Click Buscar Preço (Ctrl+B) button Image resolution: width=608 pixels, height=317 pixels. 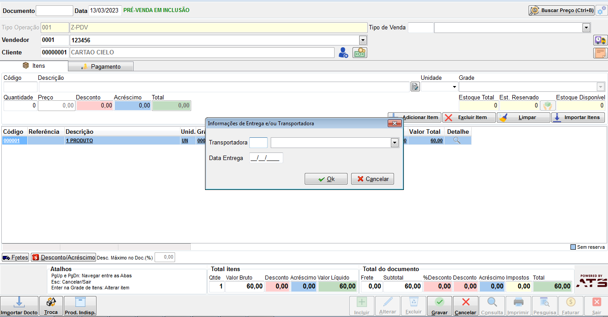562,10
